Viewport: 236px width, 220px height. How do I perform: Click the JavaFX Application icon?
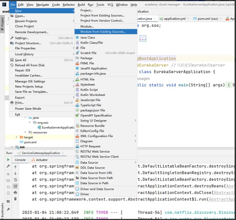point(77,68)
